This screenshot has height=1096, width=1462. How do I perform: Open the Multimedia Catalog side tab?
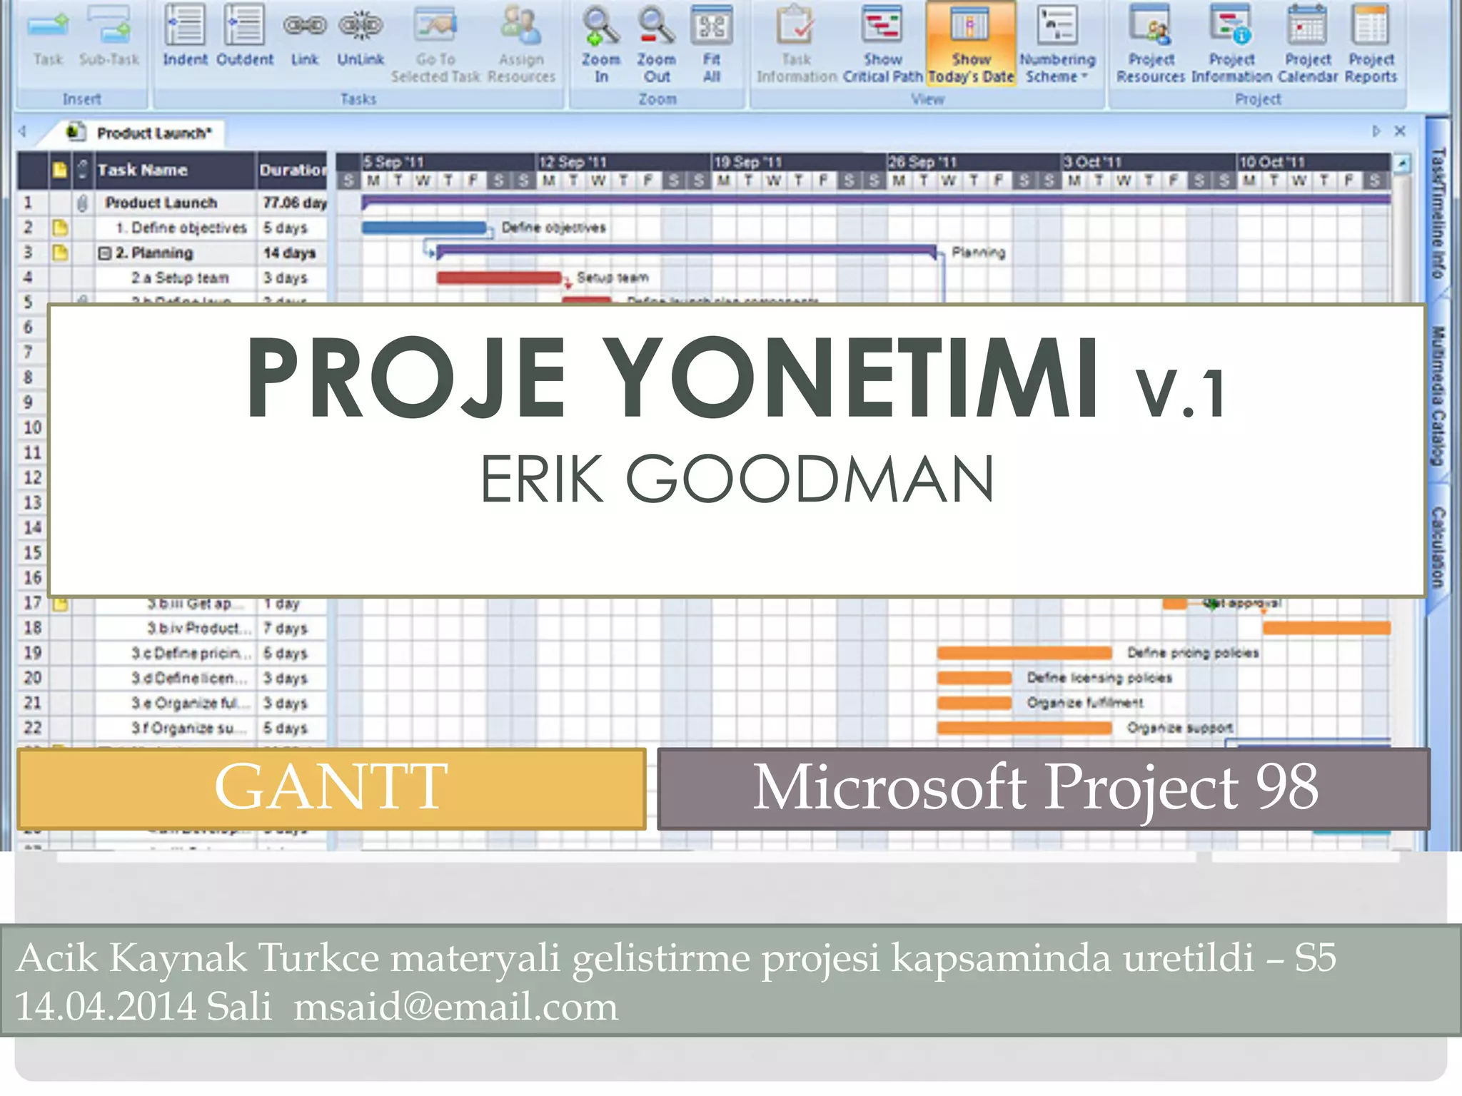[1438, 396]
